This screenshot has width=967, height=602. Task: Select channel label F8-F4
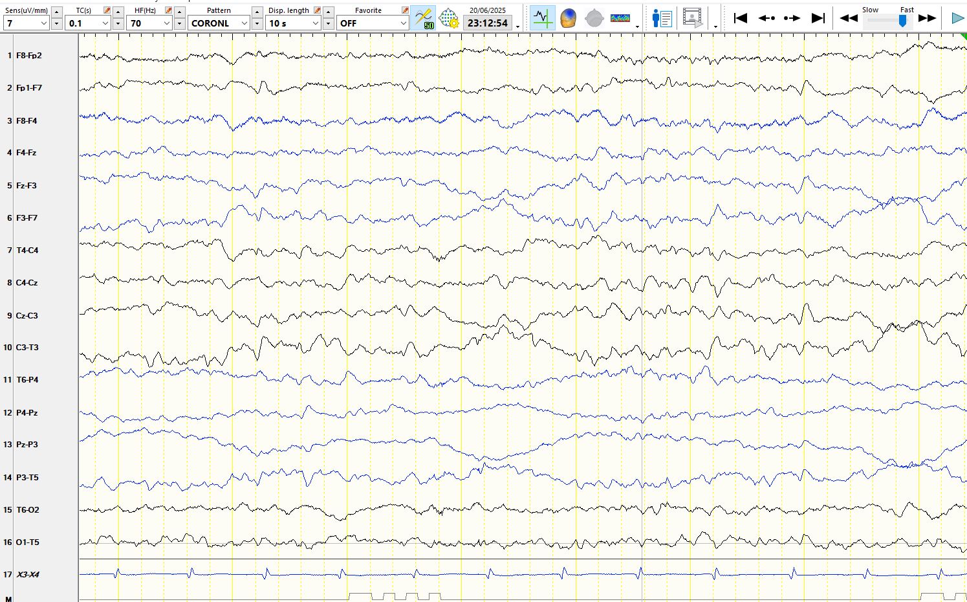pyautogui.click(x=27, y=121)
